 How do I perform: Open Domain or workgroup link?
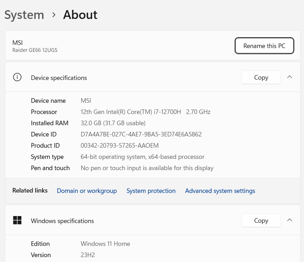87,191
